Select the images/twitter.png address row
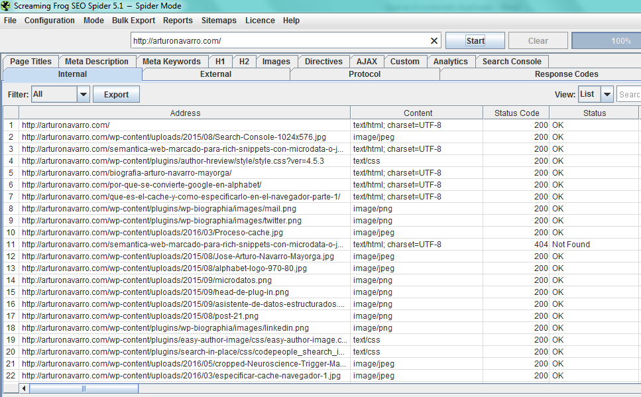 [185, 221]
